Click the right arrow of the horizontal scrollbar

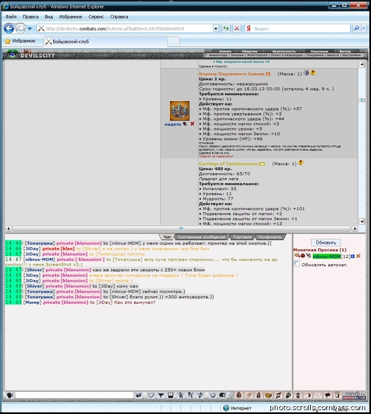(x=355, y=228)
